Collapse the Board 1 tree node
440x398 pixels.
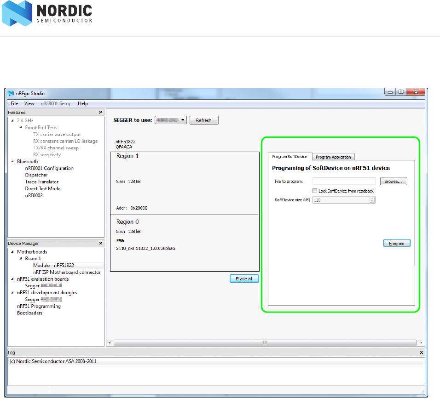[21, 258]
